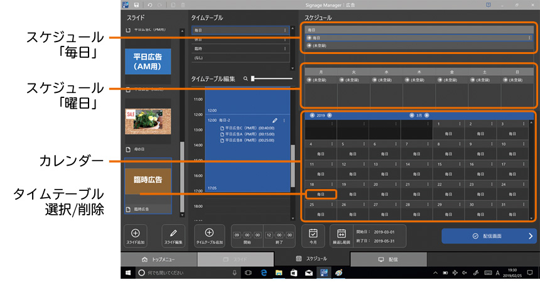Open the トップメニュー tab
This screenshot has width=540, height=307.
[158, 259]
